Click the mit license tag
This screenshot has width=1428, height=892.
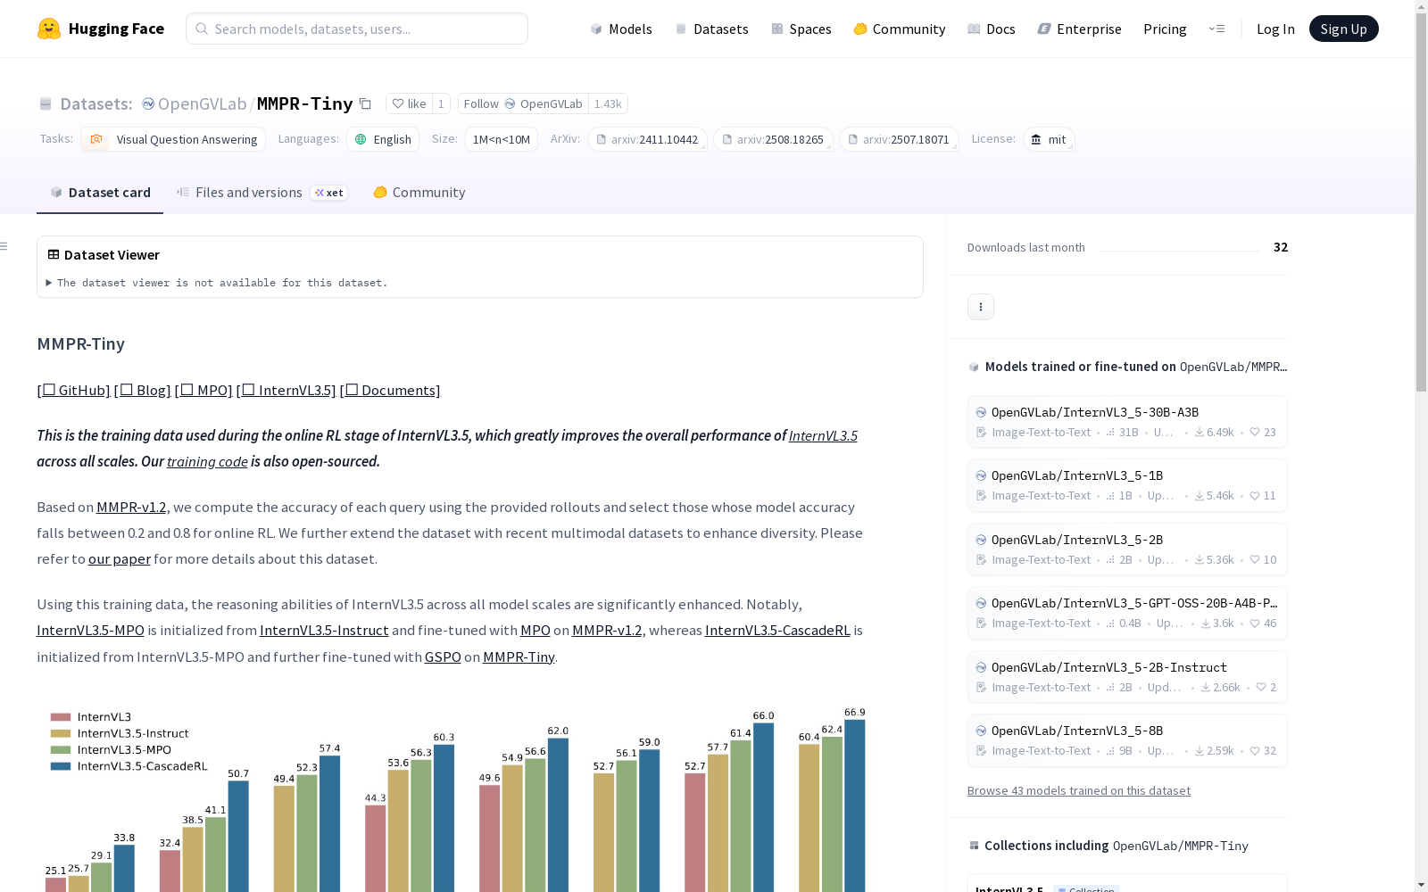[x=1049, y=139]
